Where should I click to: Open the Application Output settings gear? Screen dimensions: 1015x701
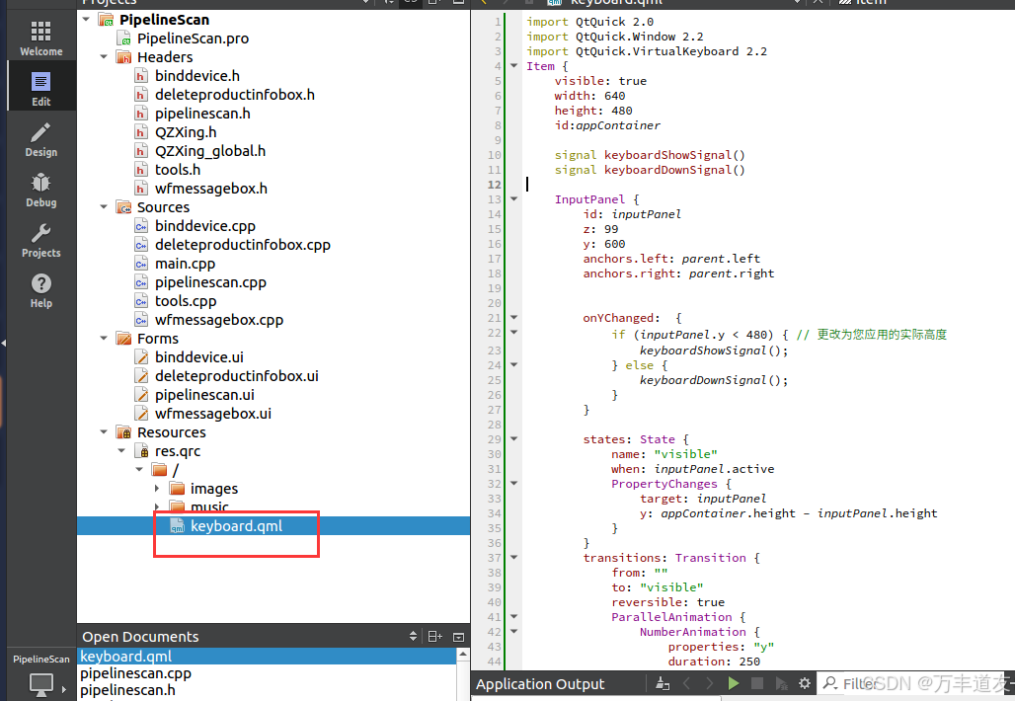tap(804, 682)
